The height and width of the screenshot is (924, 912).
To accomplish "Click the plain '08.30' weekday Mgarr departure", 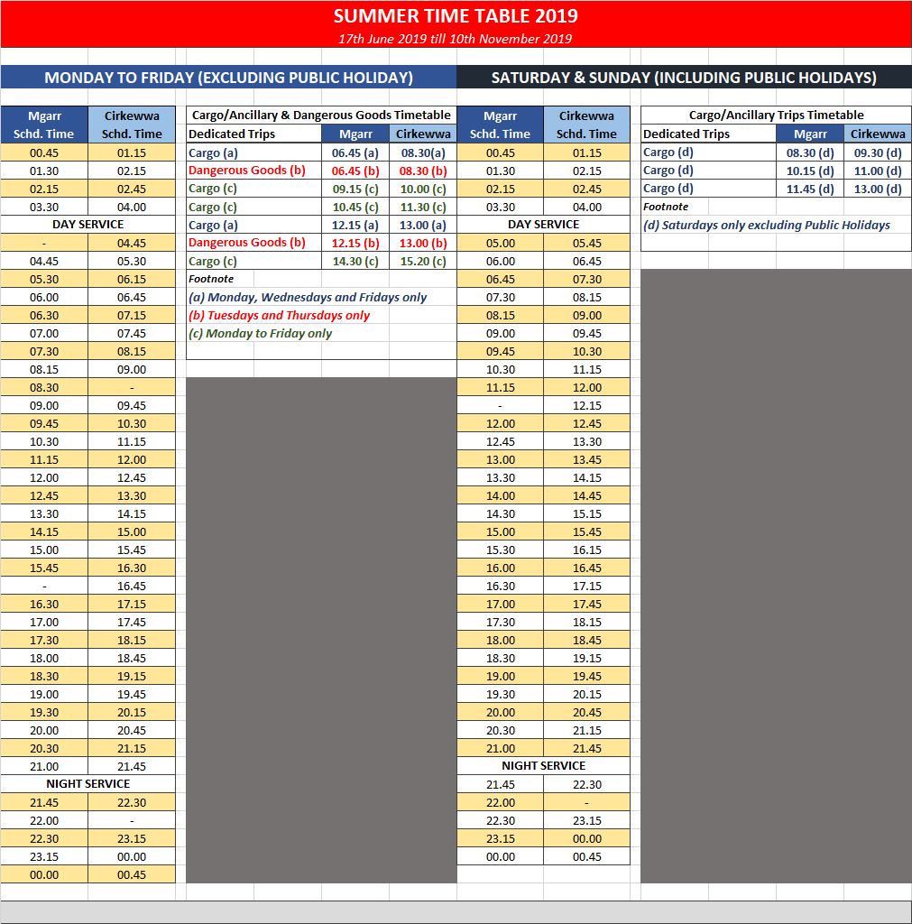I will (x=44, y=388).
